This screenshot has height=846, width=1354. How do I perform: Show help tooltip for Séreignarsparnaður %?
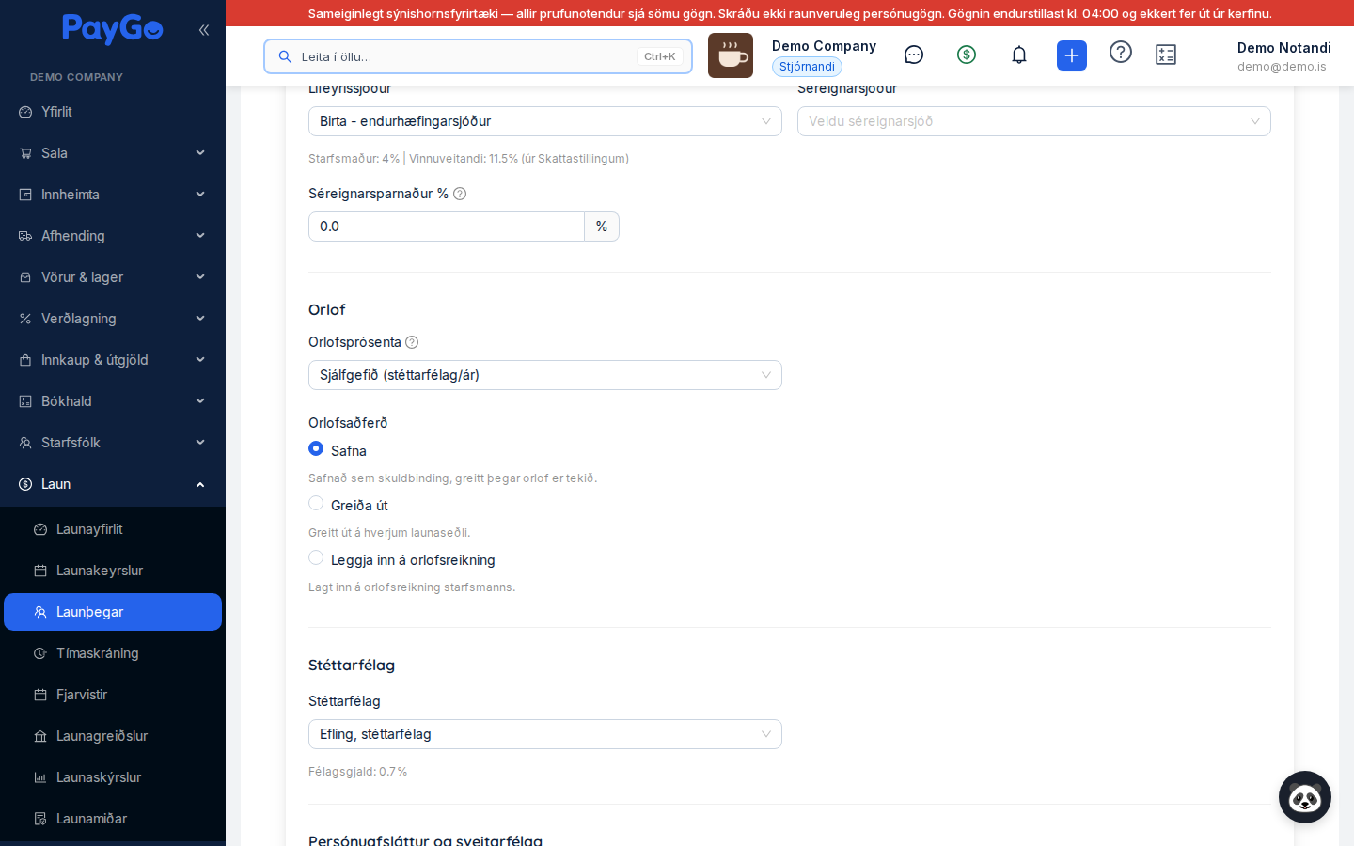[x=460, y=194]
